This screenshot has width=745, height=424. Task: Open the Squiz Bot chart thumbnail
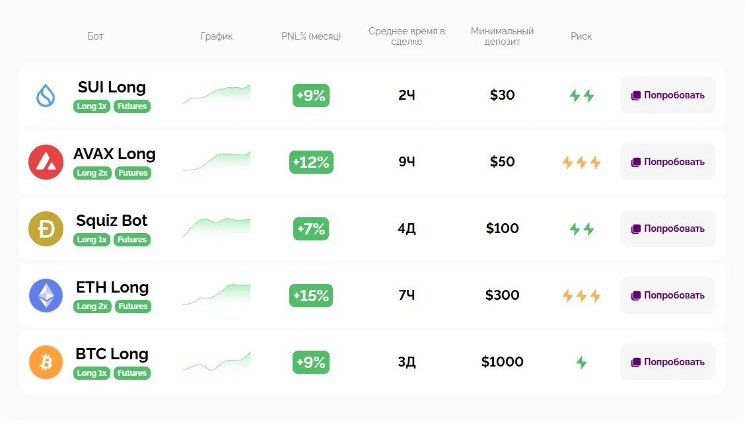pyautogui.click(x=217, y=228)
